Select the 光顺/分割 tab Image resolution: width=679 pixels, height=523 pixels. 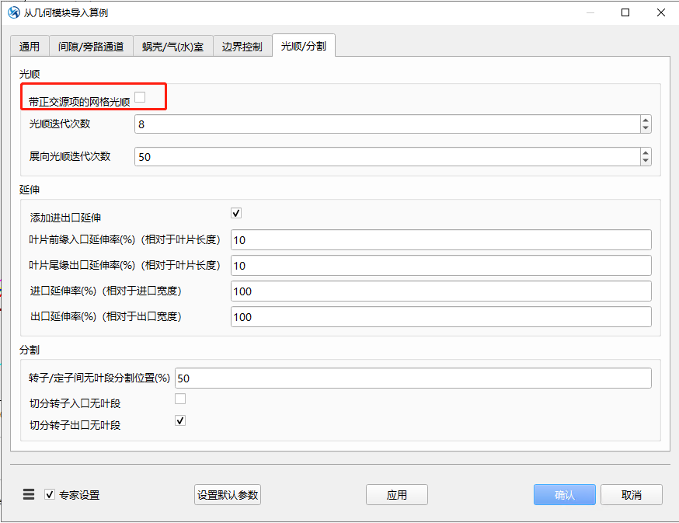tap(304, 46)
